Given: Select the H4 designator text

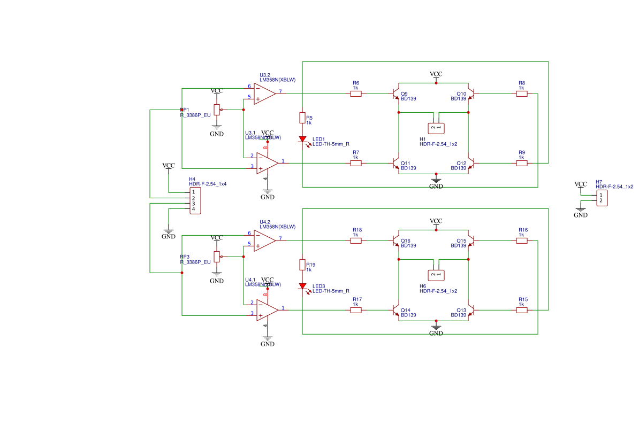Looking at the screenshot, I should point(192,179).
